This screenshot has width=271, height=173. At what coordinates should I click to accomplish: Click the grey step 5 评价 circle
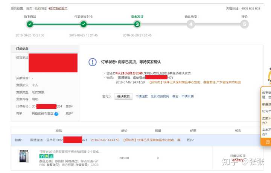point(245,24)
